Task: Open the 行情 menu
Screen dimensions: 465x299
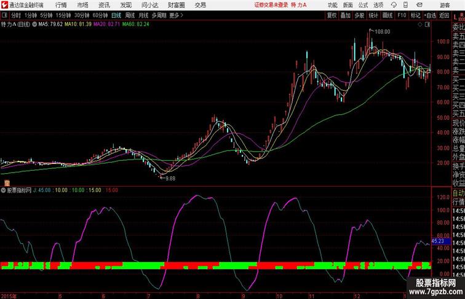Action: pyautogui.click(x=61, y=5)
